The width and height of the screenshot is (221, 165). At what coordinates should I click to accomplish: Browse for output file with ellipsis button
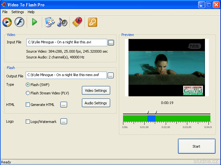coord(110,75)
